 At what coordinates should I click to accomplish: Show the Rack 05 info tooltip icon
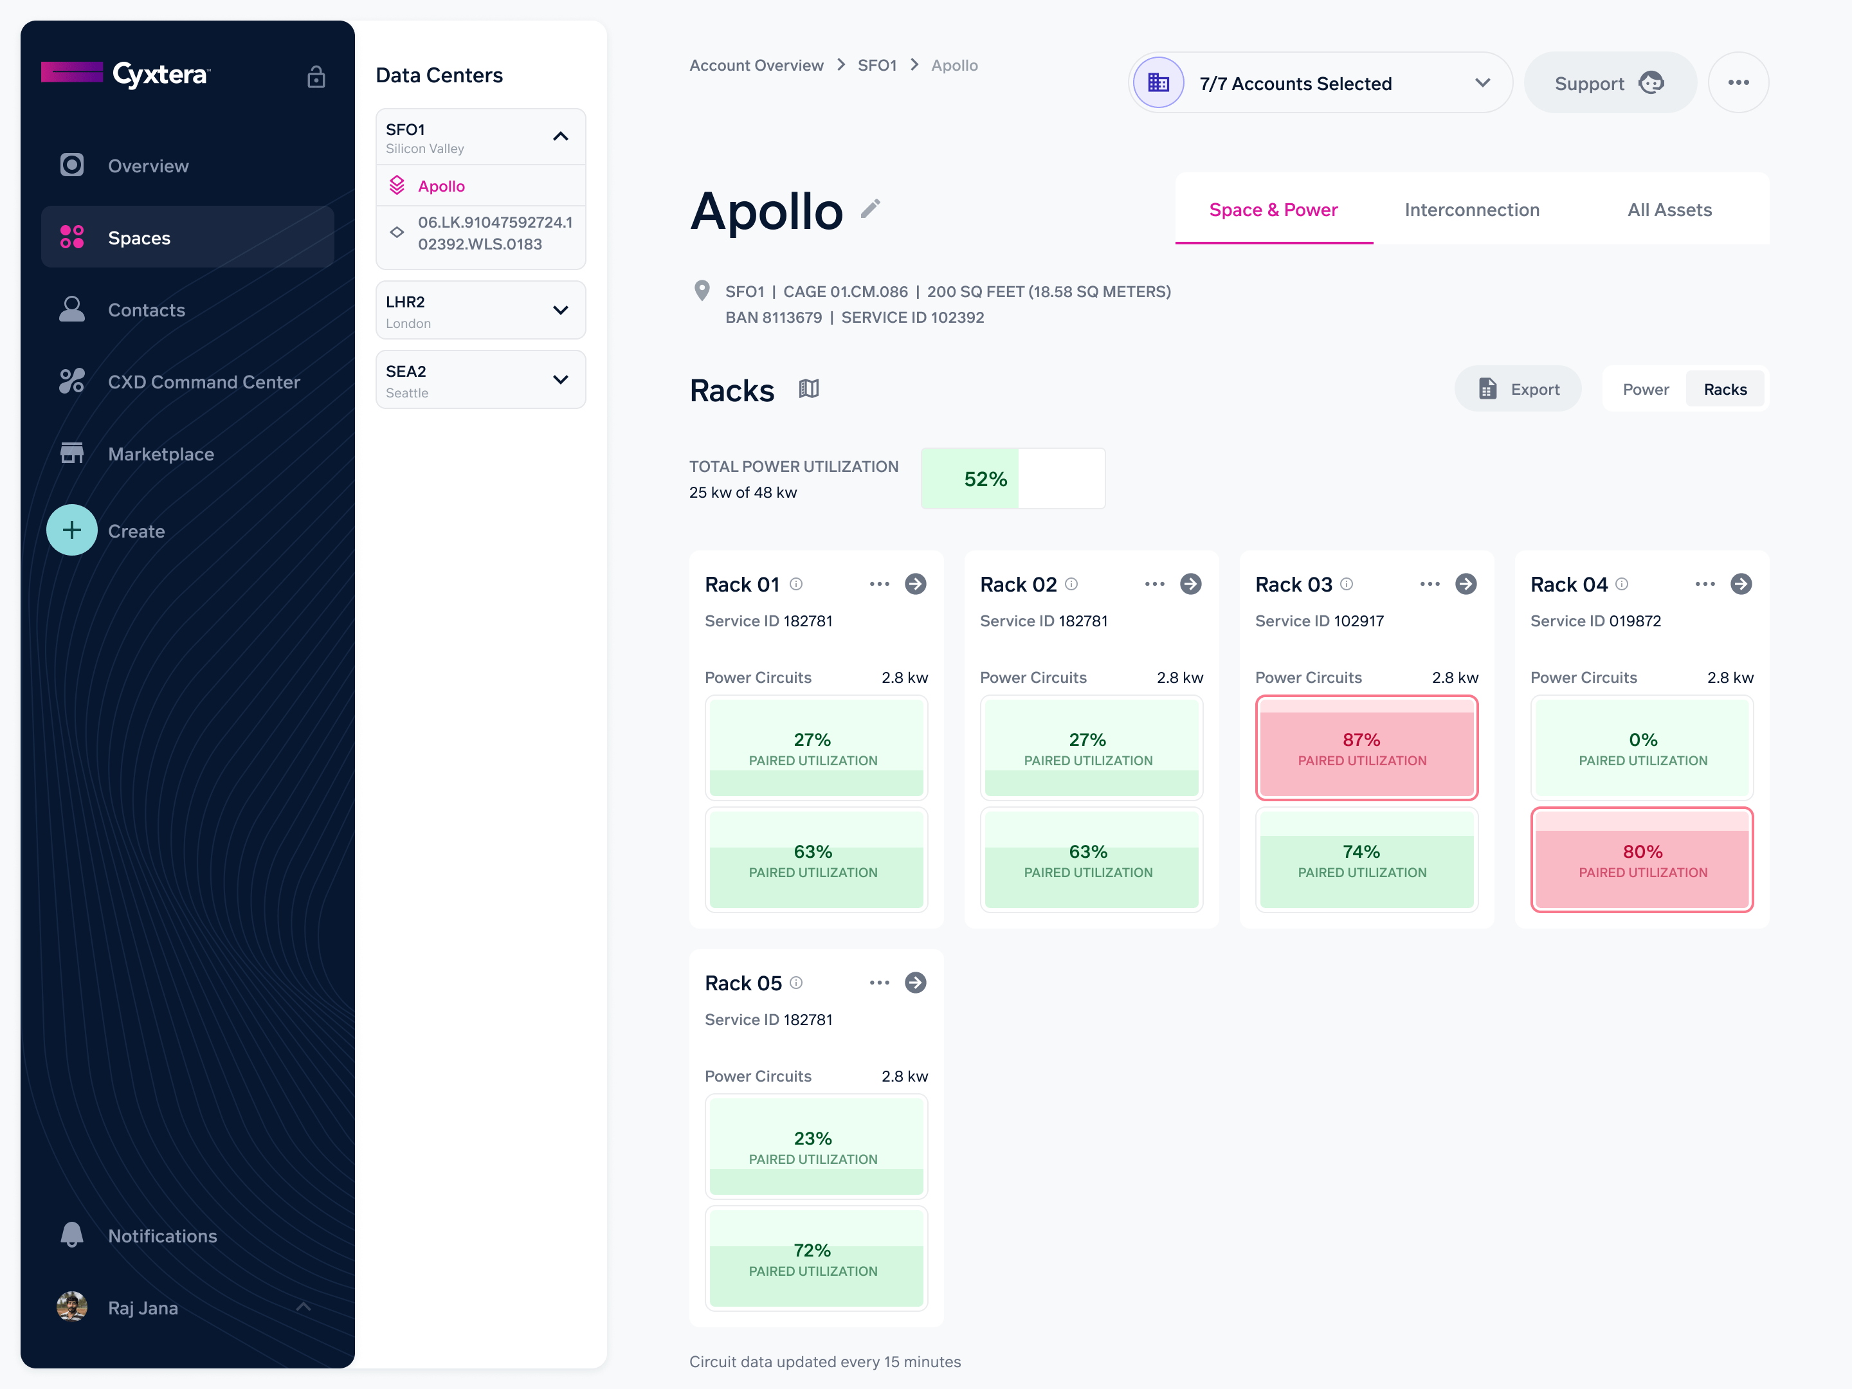click(796, 983)
